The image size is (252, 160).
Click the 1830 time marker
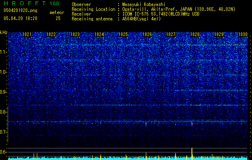pos(243,34)
